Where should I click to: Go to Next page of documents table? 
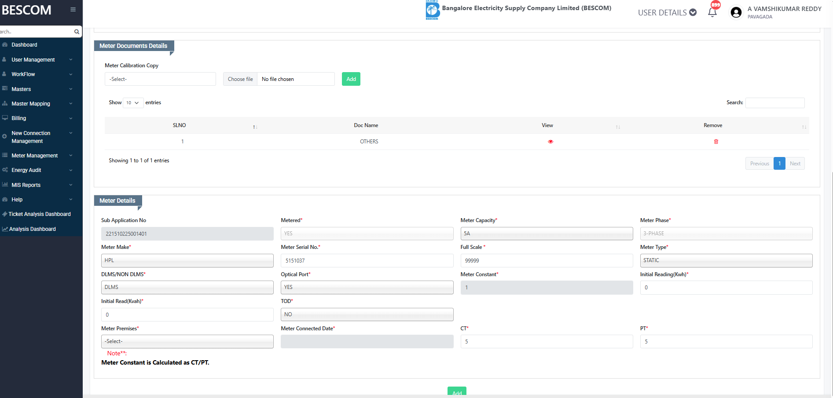795,164
